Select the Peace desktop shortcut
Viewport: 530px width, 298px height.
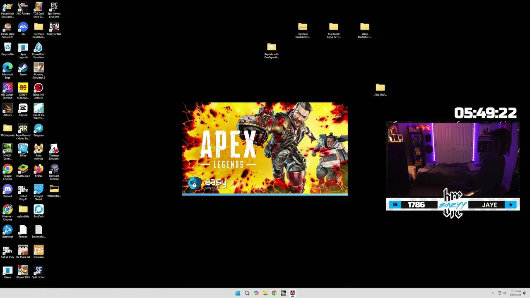(x=7, y=272)
